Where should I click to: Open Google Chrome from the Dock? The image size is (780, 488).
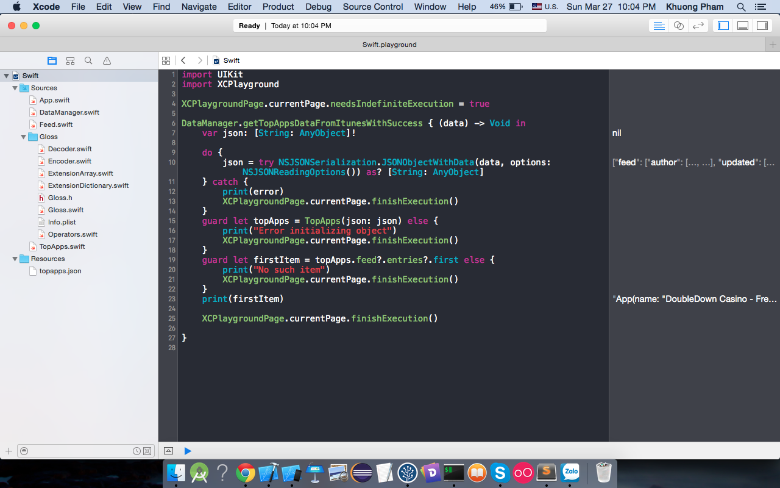coord(246,473)
